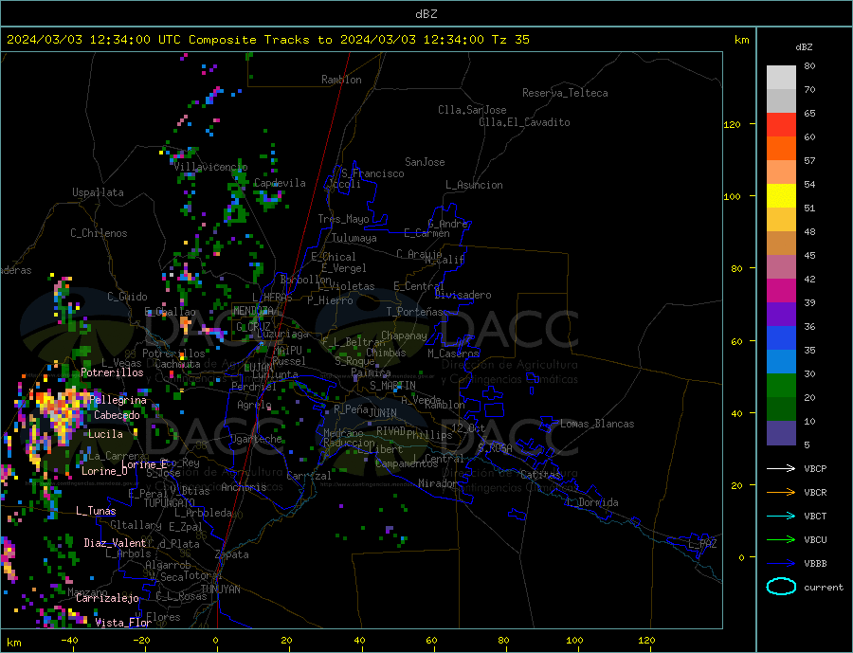Click the 'S.ROSA' map label

[495, 448]
